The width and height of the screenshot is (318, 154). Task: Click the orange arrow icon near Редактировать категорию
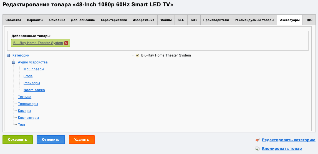point(258,140)
